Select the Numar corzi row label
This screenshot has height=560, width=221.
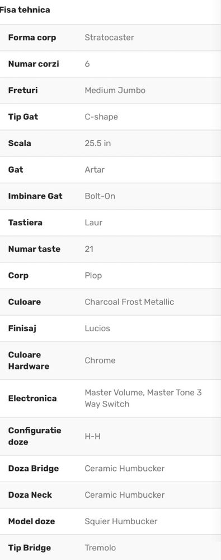click(34, 64)
